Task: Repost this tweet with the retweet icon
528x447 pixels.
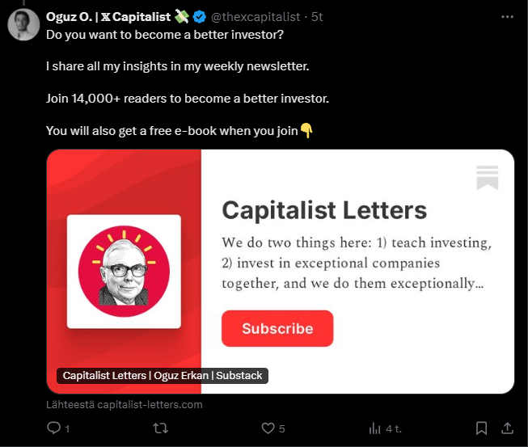Action: 160,428
